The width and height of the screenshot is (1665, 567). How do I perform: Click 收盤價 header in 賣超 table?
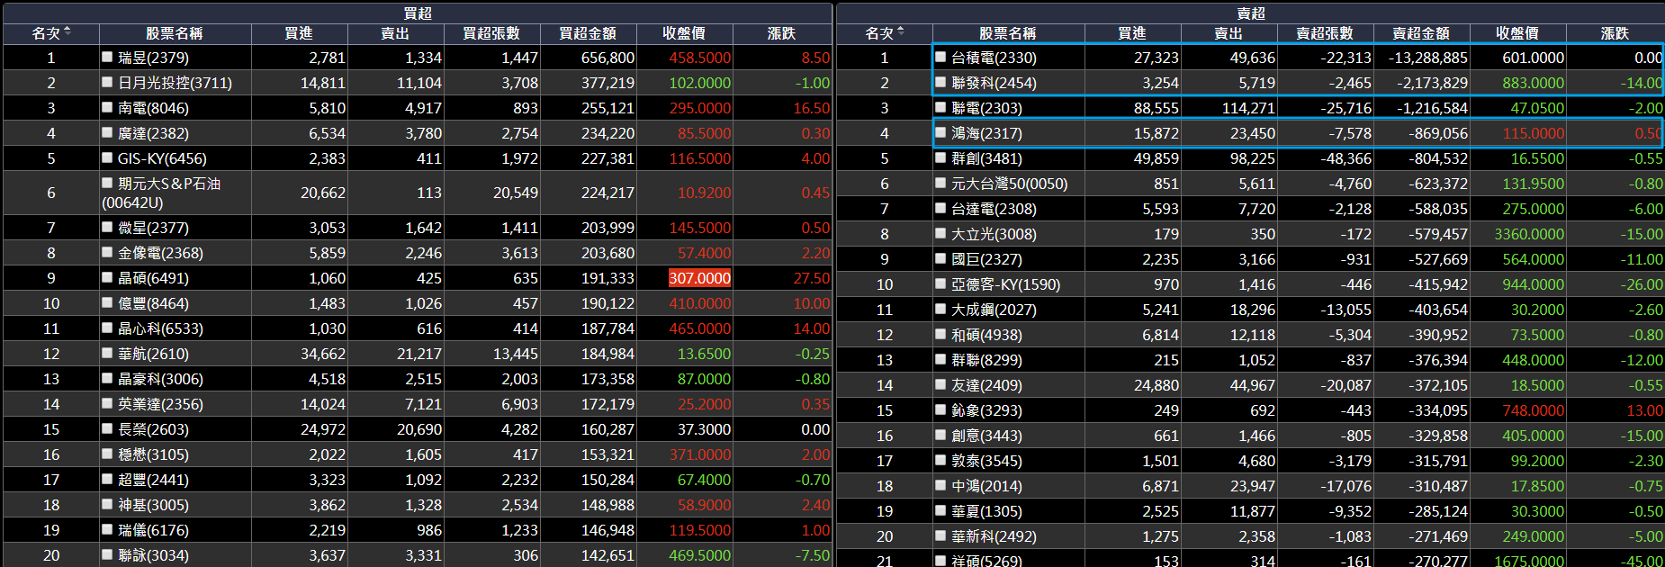pyautogui.click(x=1517, y=33)
